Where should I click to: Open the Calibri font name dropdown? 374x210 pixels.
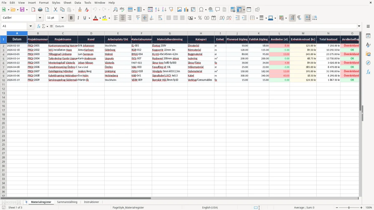point(40,18)
